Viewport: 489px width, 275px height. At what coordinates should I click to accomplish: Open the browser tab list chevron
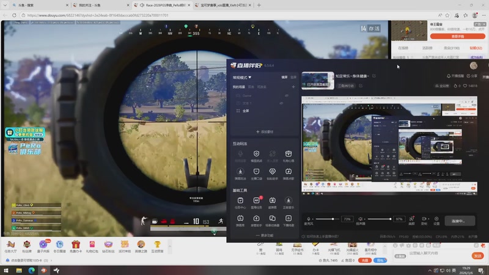5,5
